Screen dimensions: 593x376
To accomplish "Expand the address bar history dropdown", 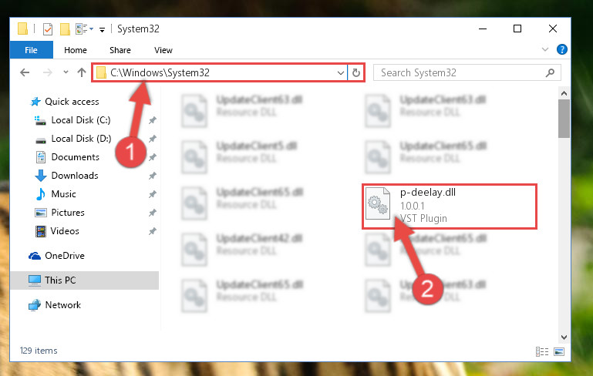I will (x=340, y=72).
